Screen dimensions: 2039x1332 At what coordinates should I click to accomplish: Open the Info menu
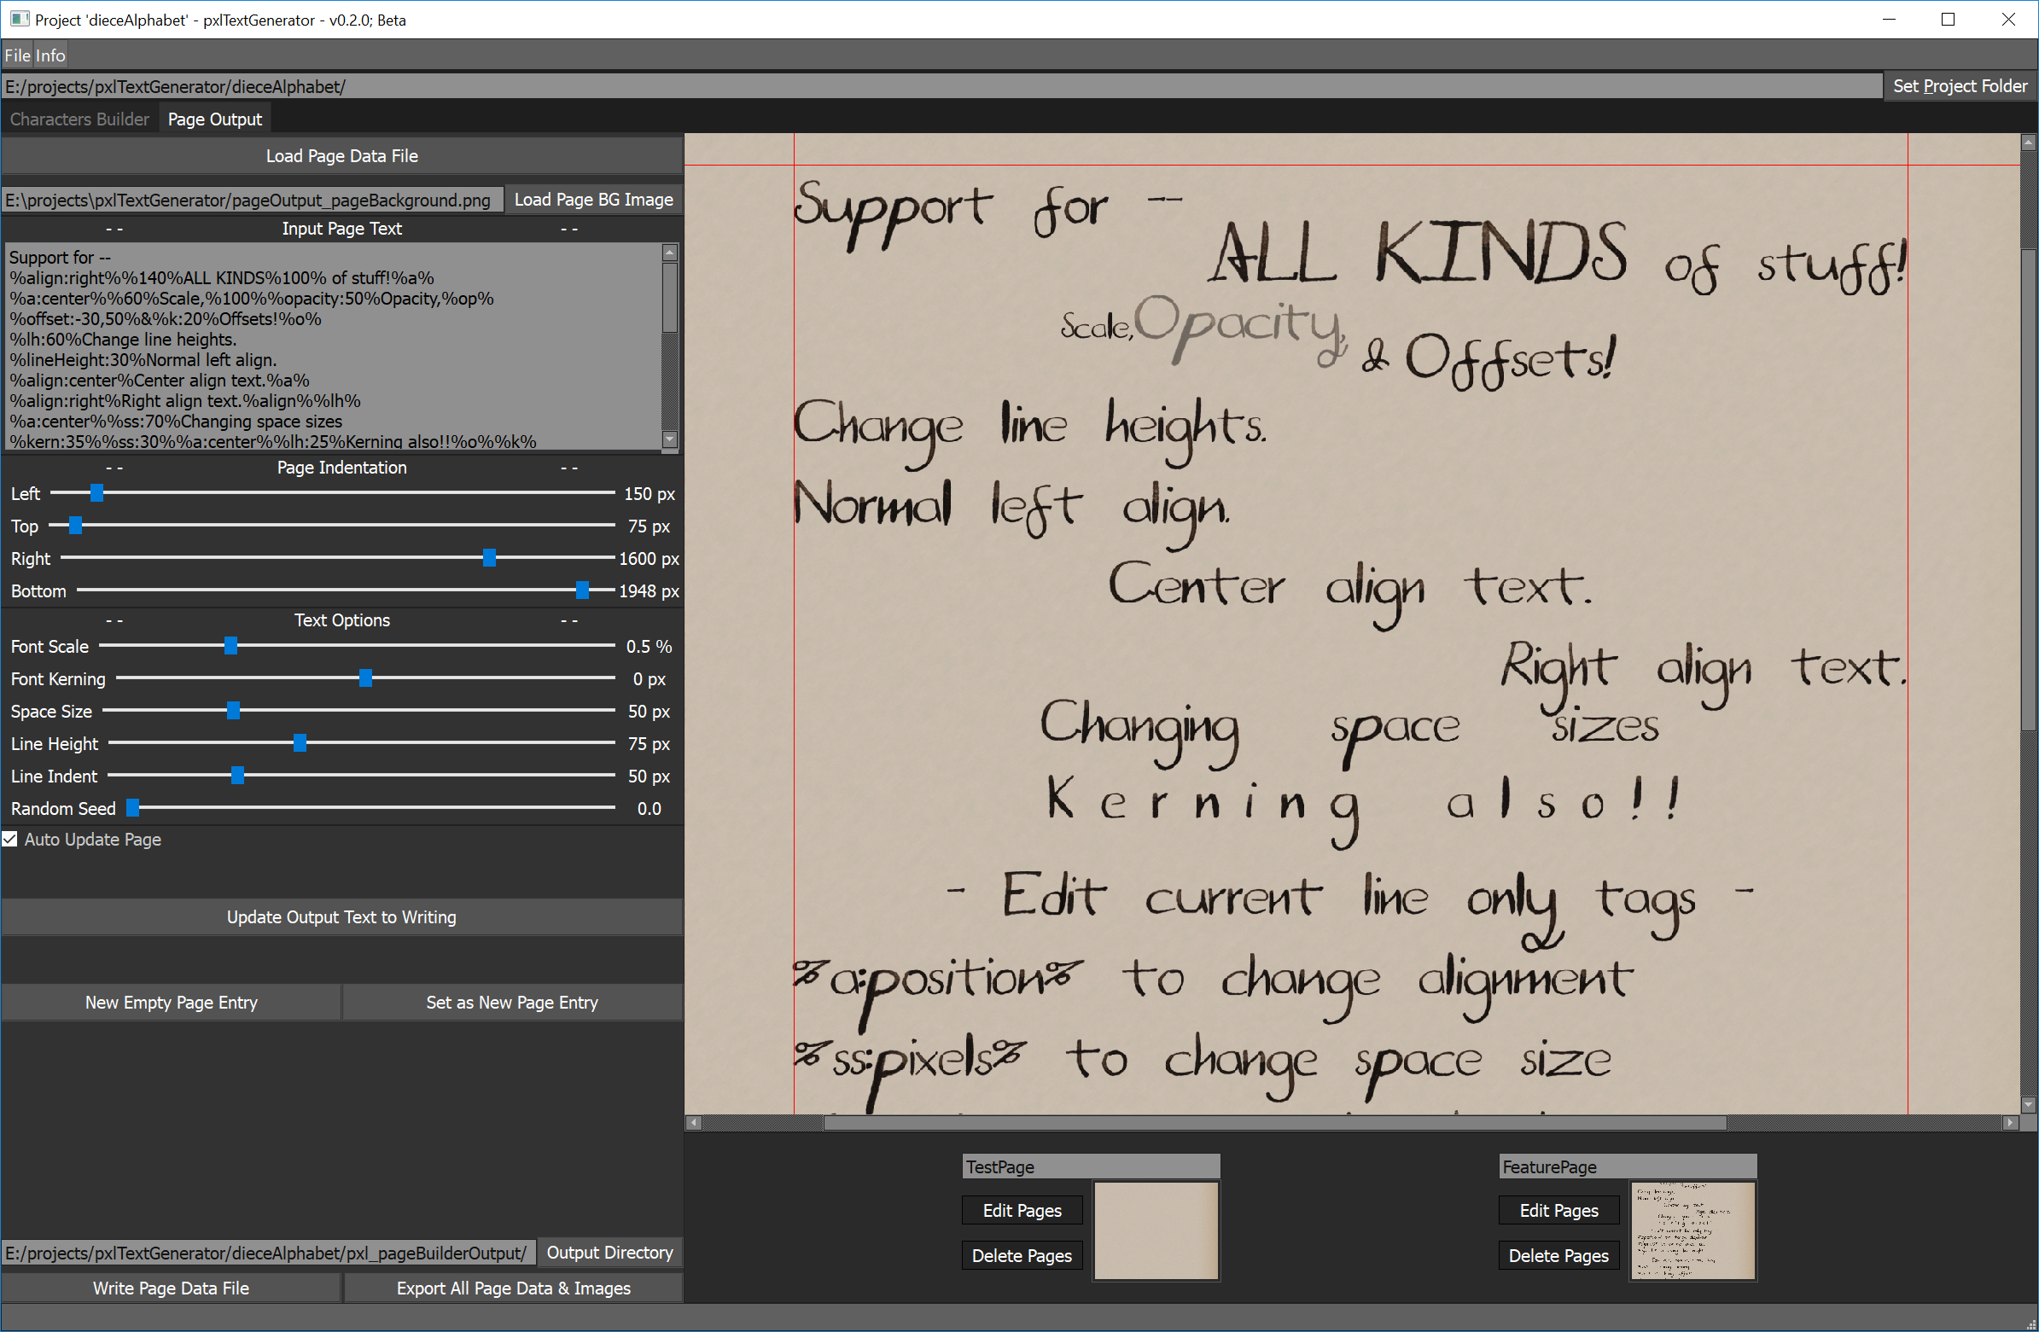coord(50,55)
